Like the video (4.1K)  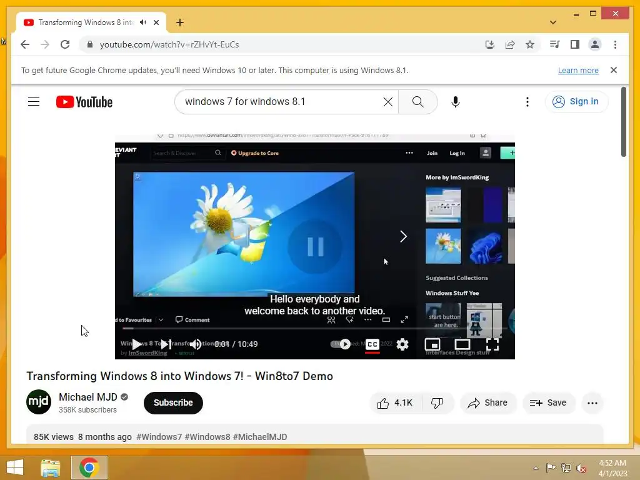tap(395, 403)
